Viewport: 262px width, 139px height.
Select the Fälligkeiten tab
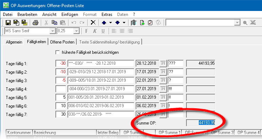click(x=36, y=42)
